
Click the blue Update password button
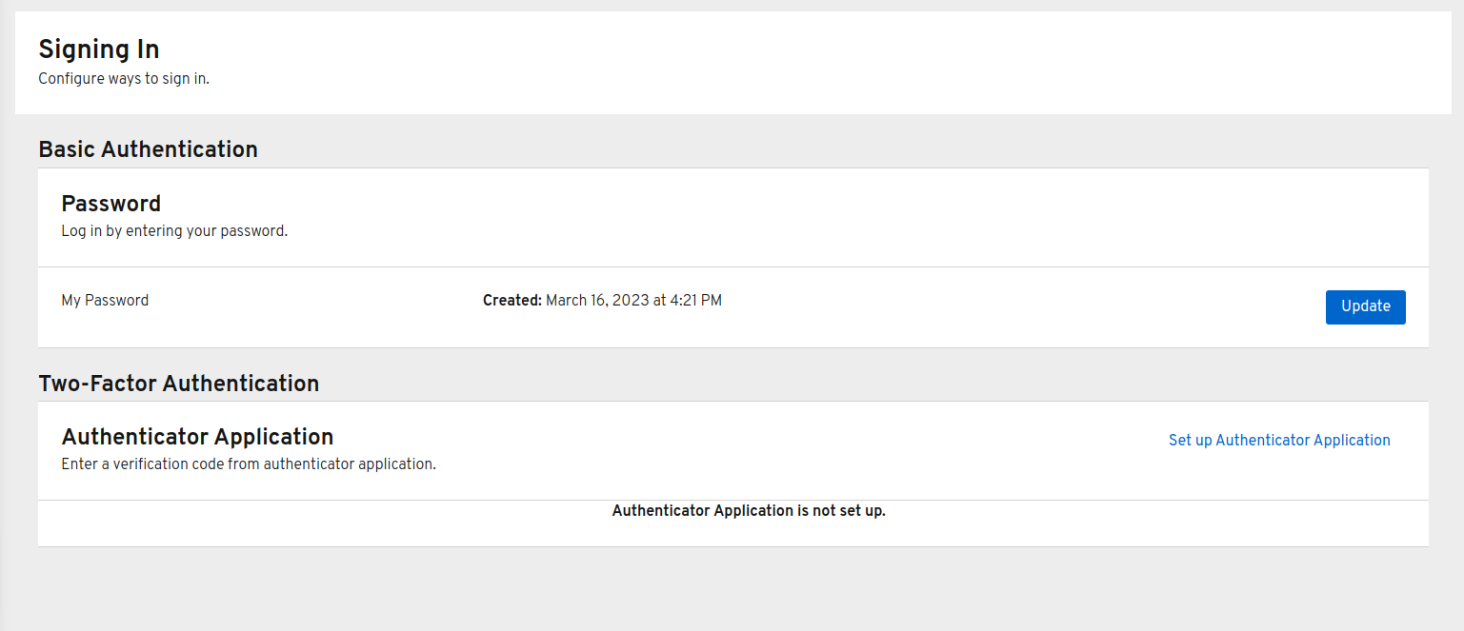click(x=1365, y=306)
